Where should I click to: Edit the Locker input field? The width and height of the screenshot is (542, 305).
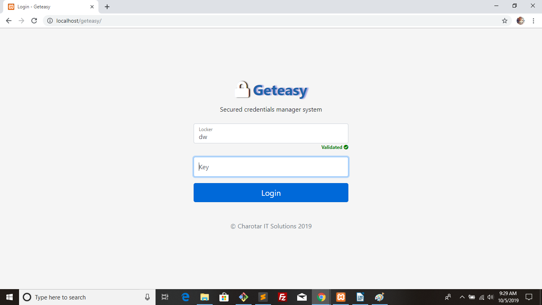click(x=271, y=133)
